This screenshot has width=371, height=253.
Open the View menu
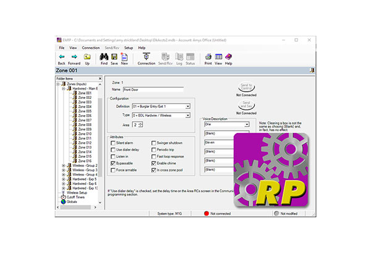73,48
